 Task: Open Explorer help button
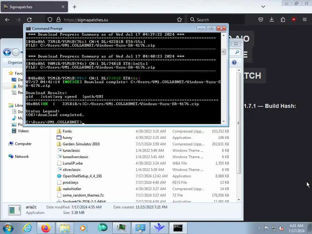click(234, 62)
